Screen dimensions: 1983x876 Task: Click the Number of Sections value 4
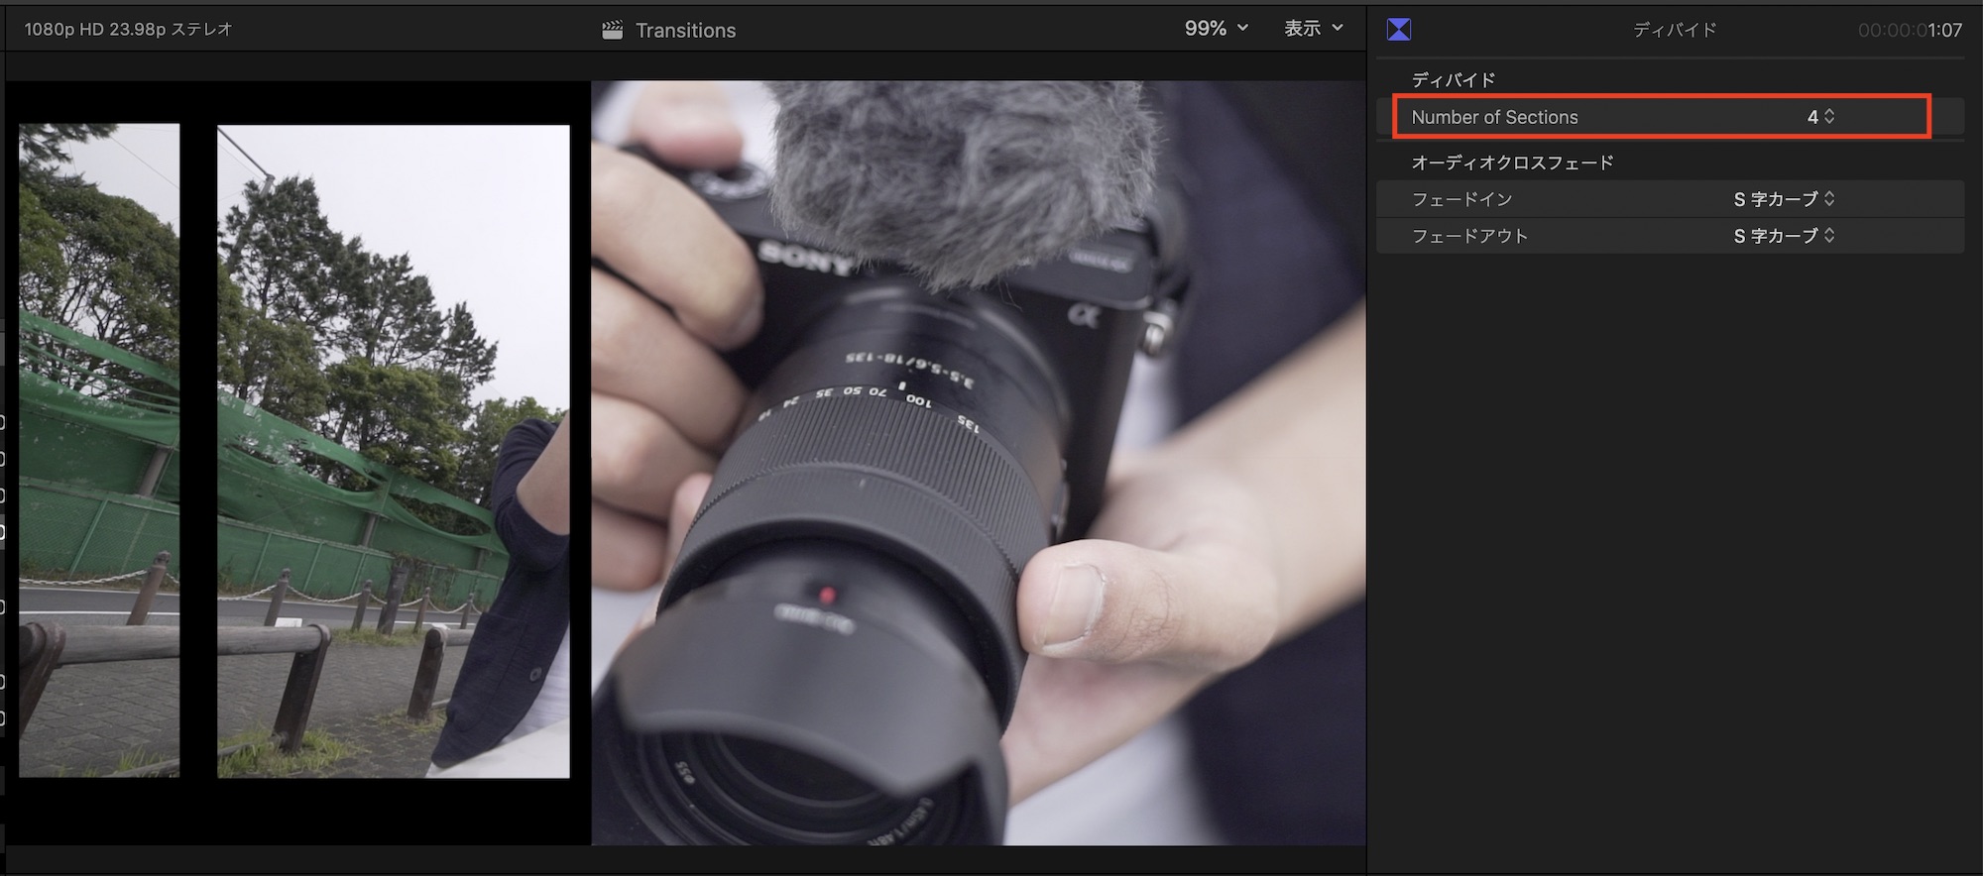click(x=1812, y=117)
